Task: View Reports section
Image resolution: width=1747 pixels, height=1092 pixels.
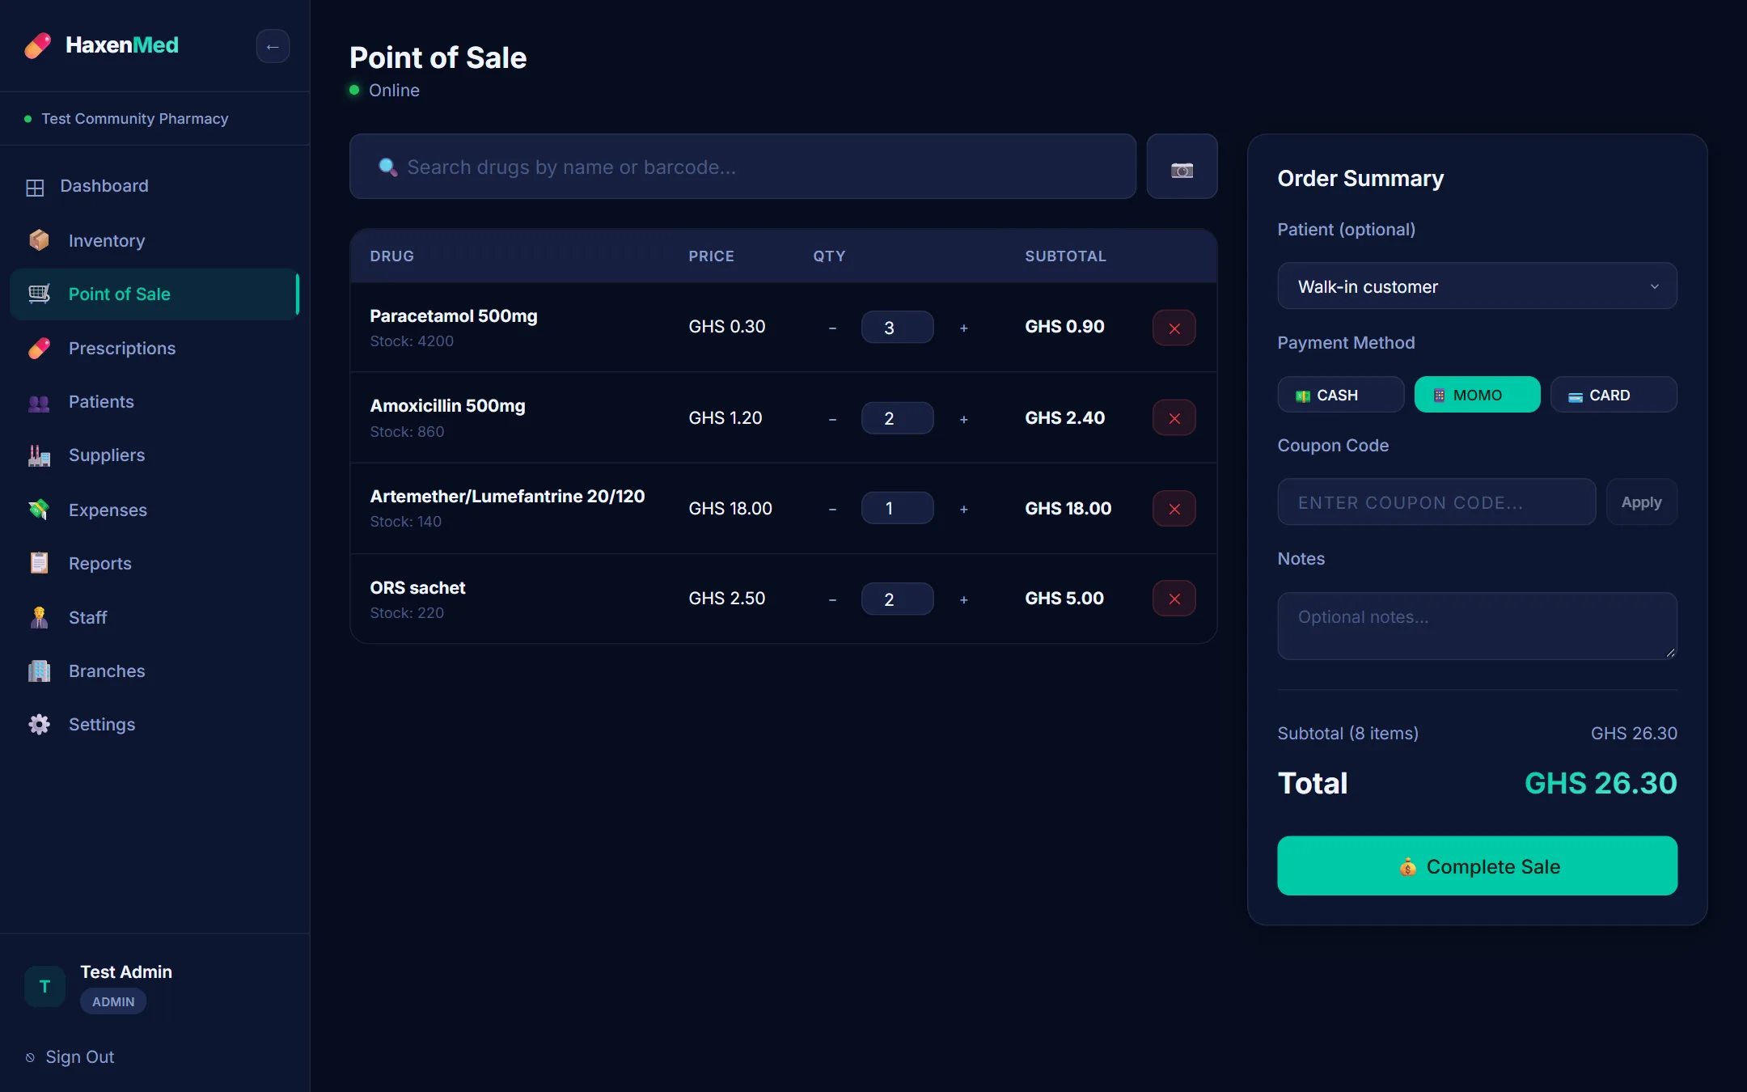Action: [154, 563]
